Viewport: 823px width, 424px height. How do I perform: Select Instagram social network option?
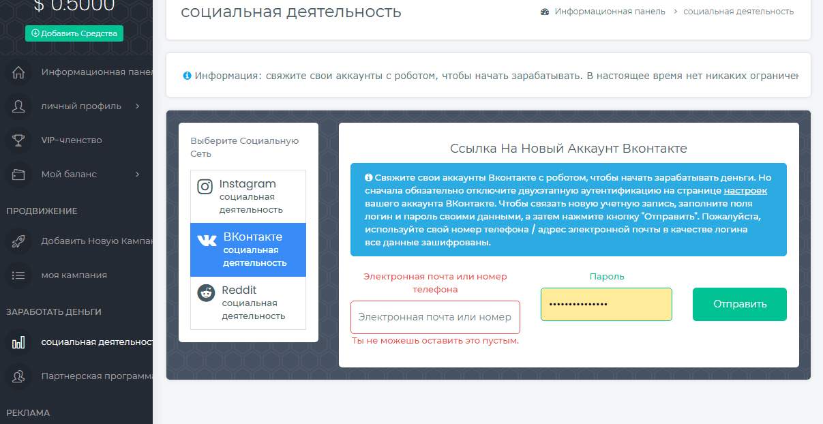tap(248, 196)
